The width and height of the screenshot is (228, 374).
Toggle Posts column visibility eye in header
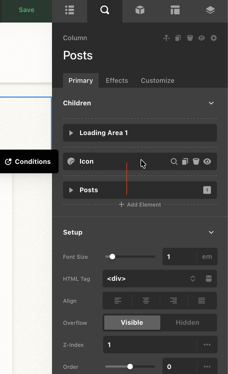(202, 38)
